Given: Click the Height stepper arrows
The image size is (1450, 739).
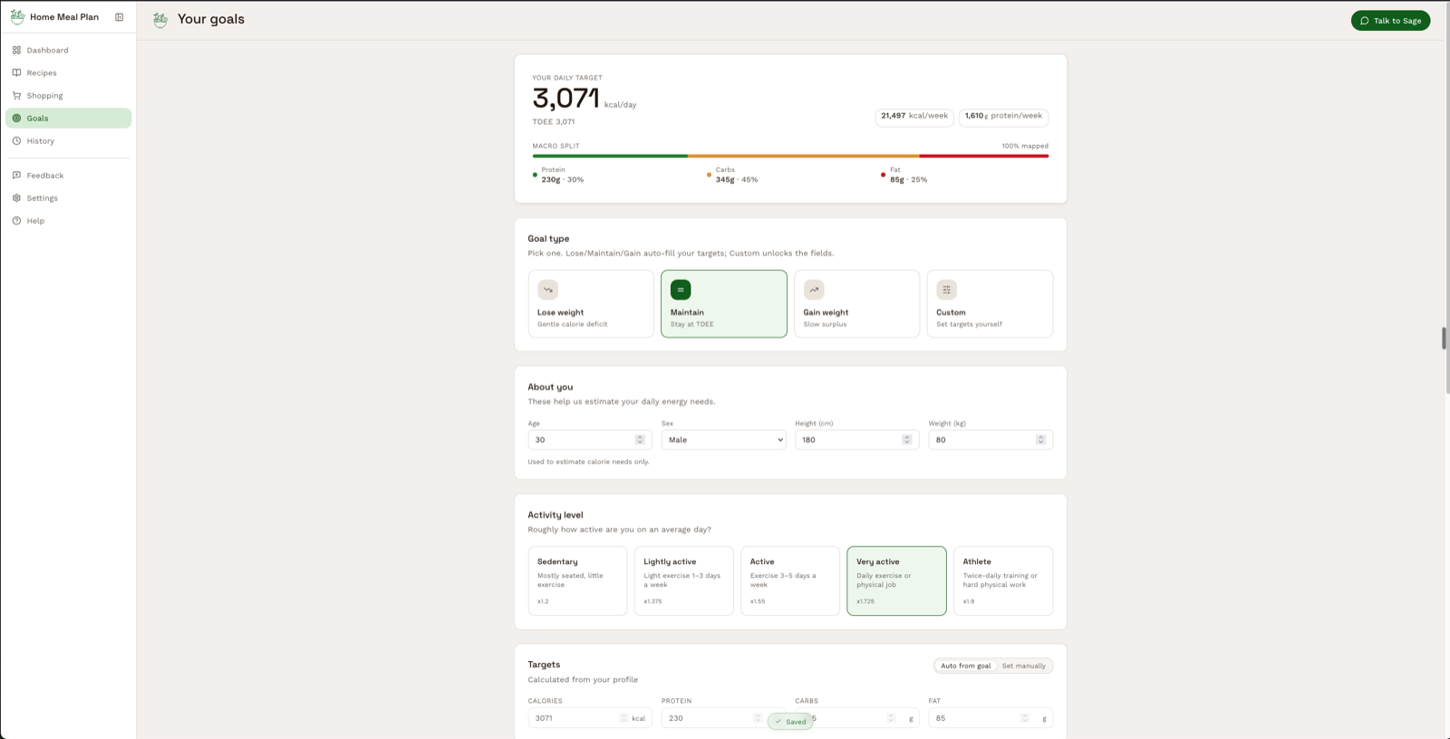Looking at the screenshot, I should click(907, 439).
